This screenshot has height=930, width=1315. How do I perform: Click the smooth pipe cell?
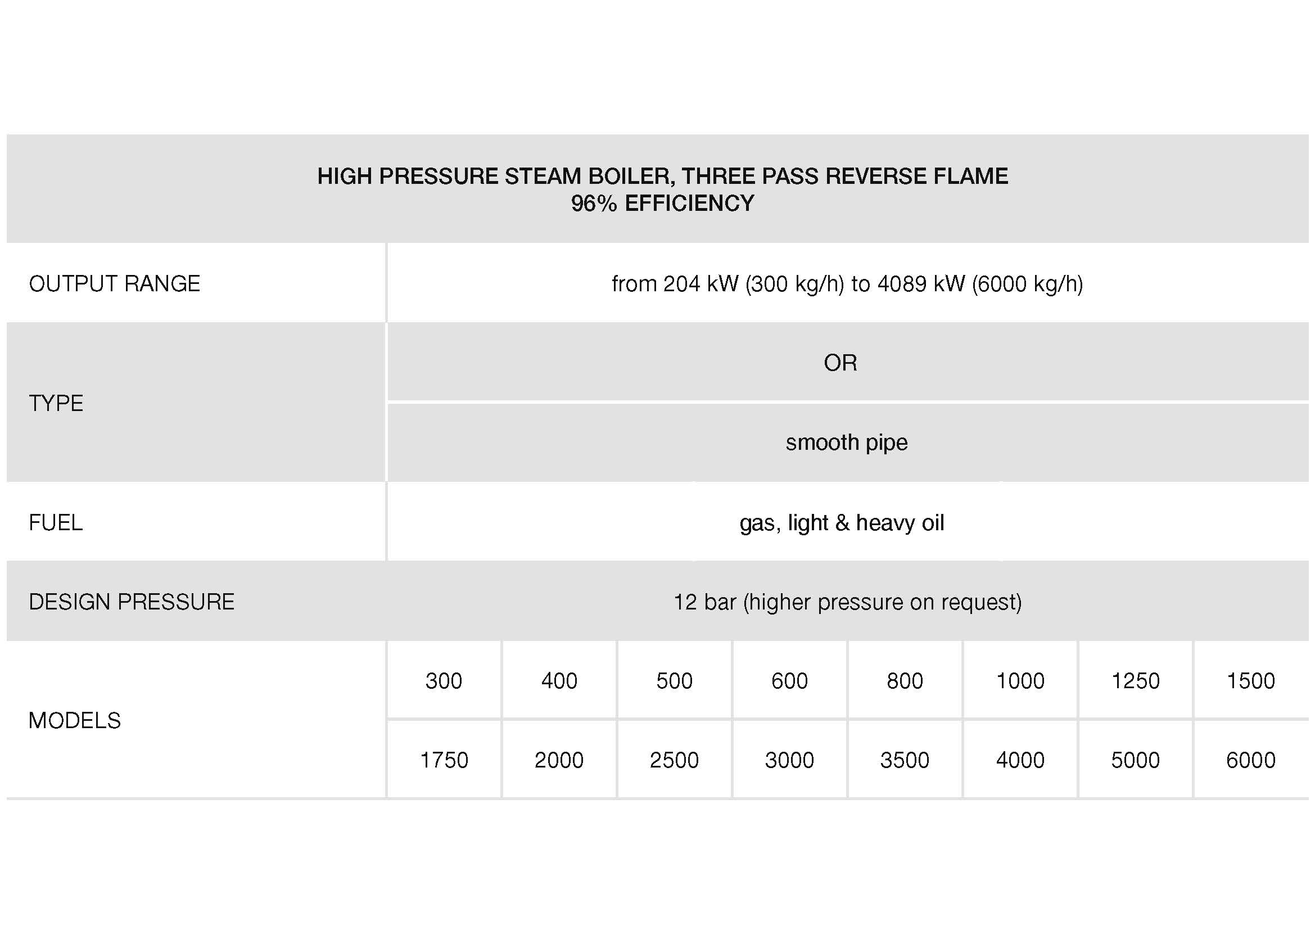pos(847,443)
